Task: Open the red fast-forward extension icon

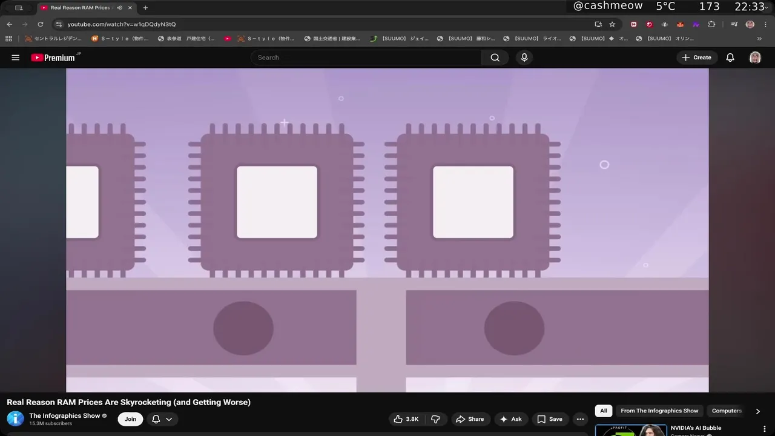Action: (x=634, y=24)
